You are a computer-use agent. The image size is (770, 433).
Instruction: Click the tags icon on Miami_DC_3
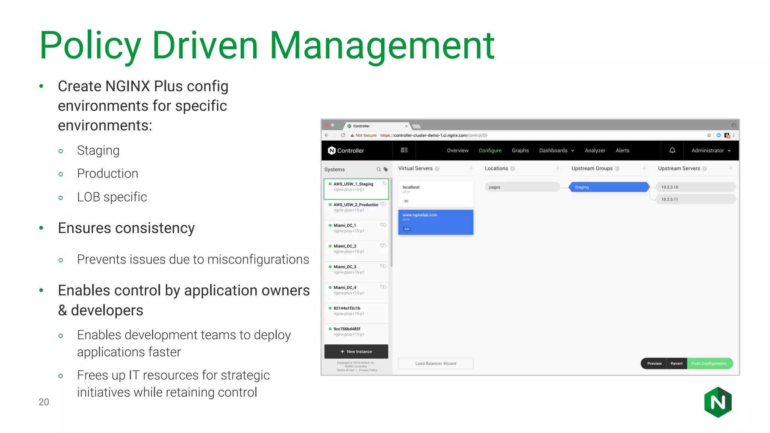point(383,266)
